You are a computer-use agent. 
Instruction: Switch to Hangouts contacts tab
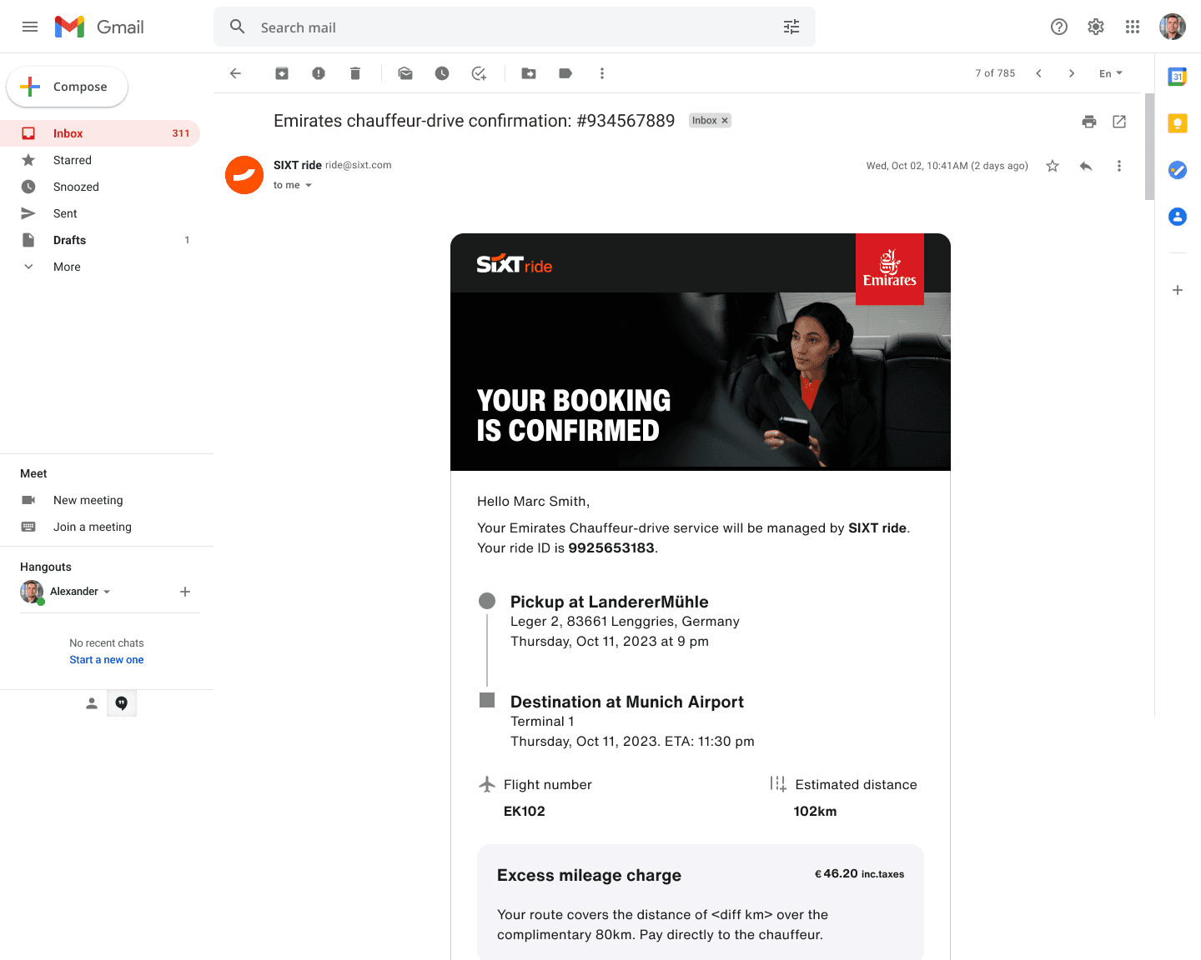[x=92, y=703]
